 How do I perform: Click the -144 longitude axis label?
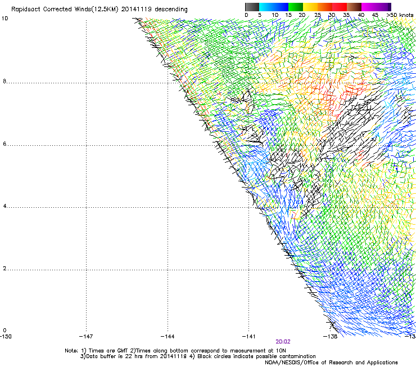click(x=168, y=337)
